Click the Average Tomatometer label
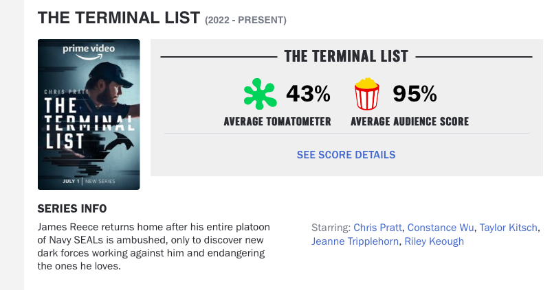 (278, 121)
